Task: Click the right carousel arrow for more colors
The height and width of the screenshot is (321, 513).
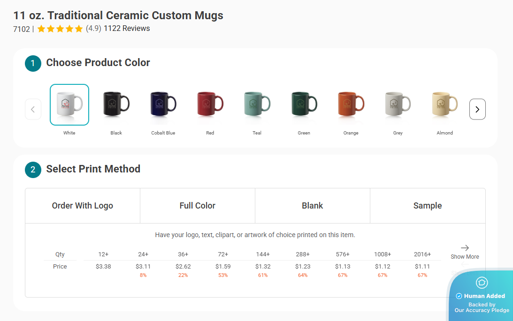Action: [477, 109]
